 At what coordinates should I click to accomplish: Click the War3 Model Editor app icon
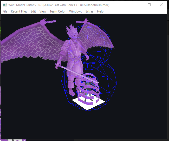5,5
